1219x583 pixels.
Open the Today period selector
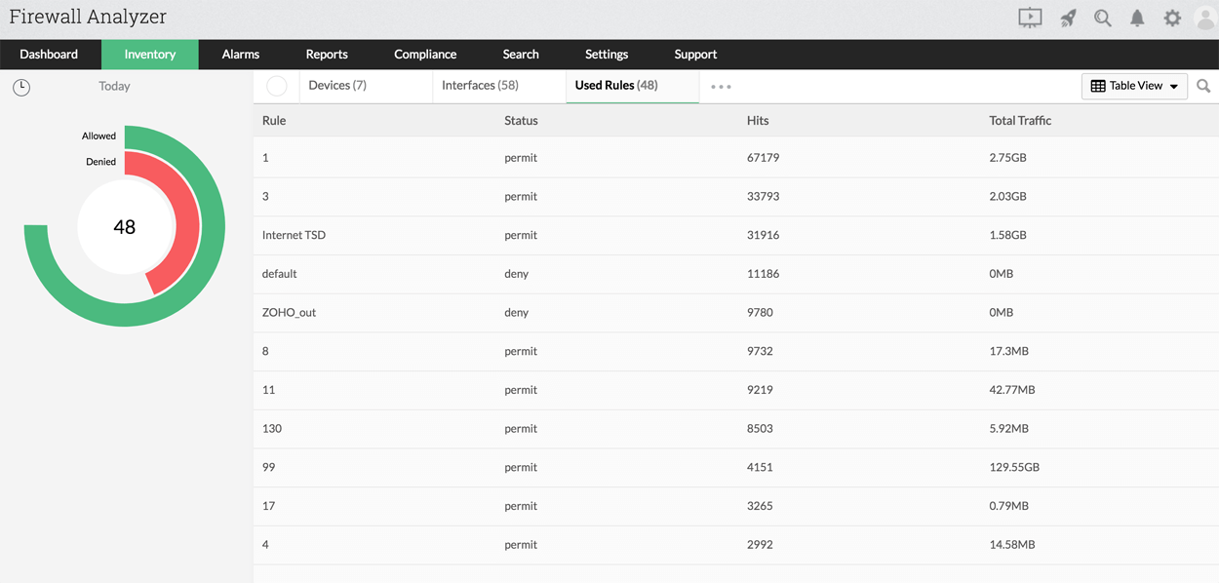[x=114, y=86]
